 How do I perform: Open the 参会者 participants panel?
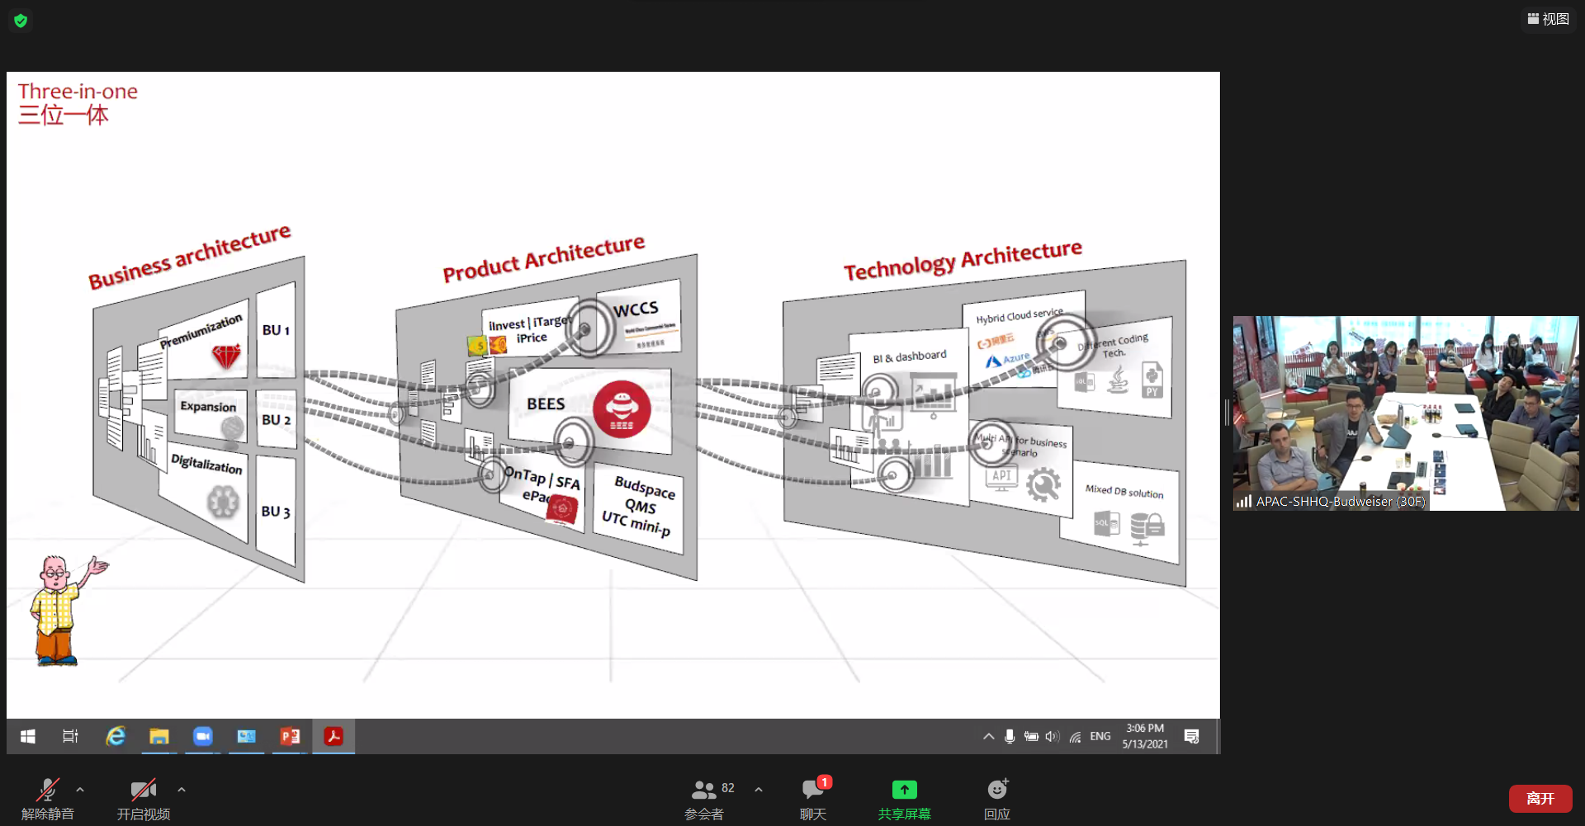704,799
